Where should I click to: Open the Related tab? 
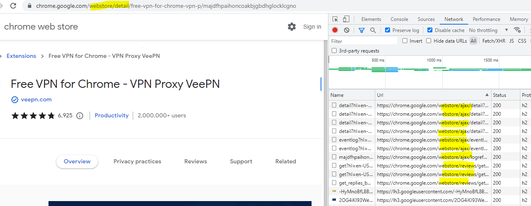point(286,162)
